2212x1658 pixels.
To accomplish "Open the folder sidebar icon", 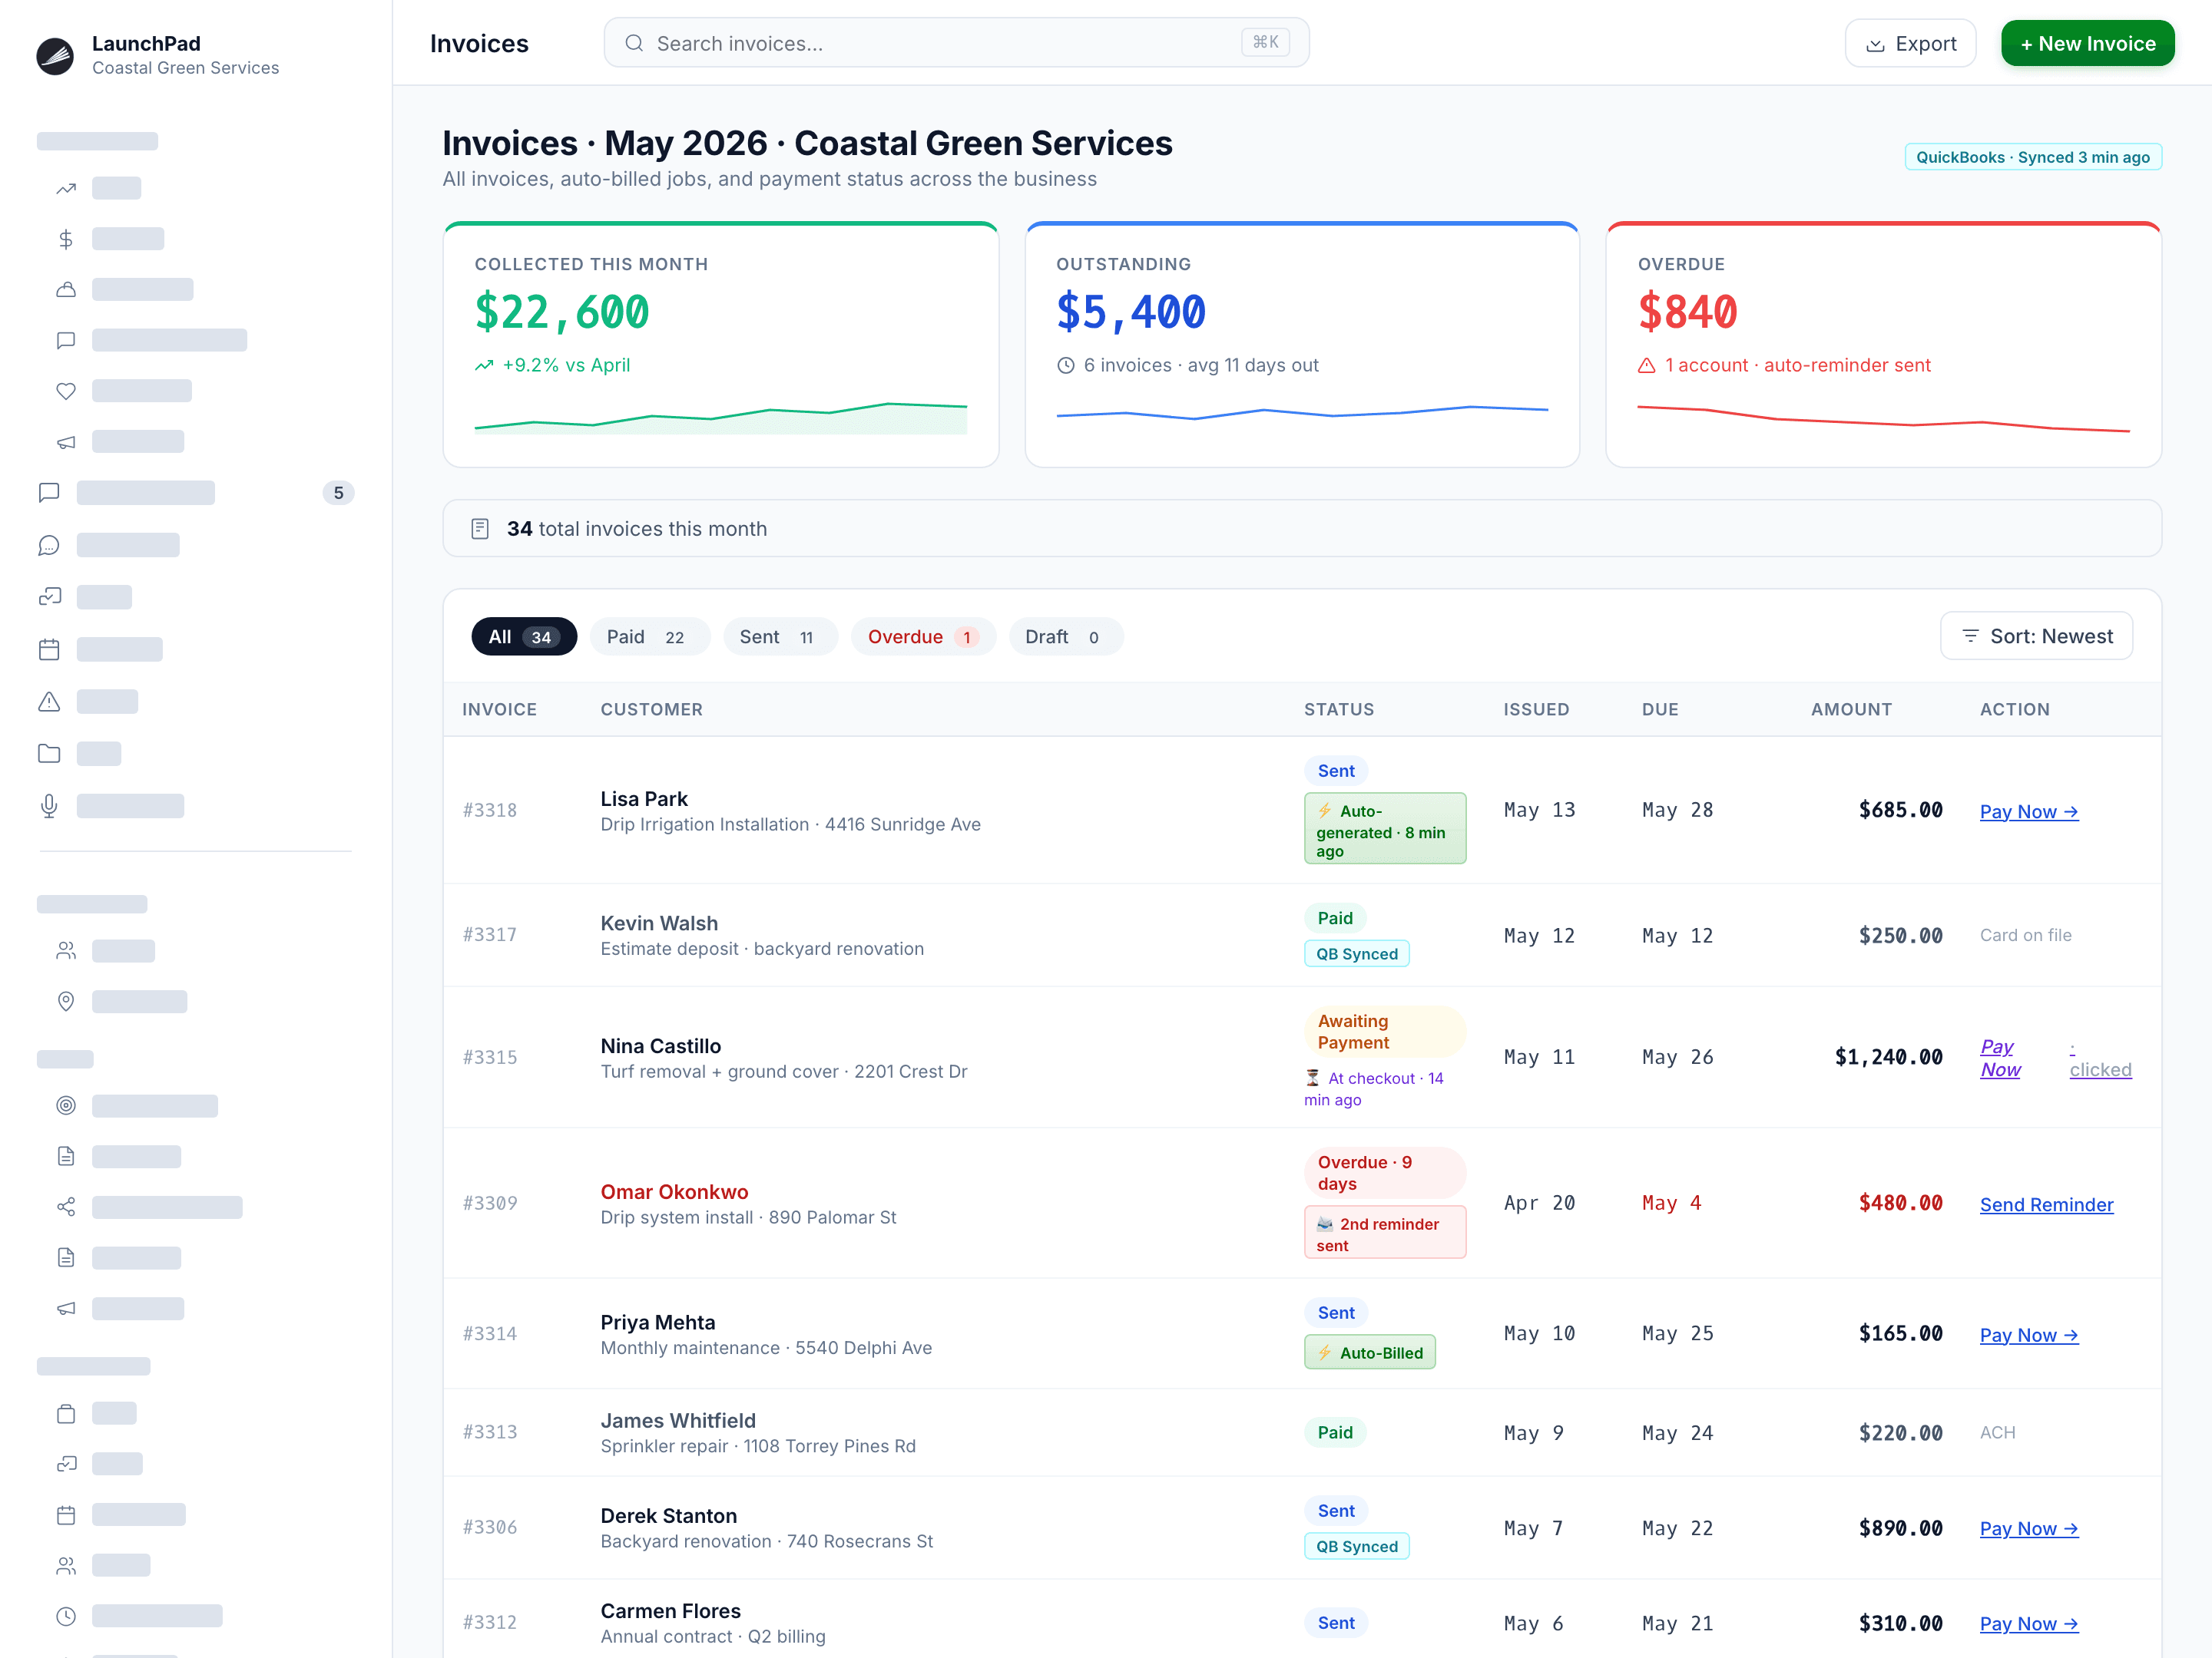I will click(49, 754).
